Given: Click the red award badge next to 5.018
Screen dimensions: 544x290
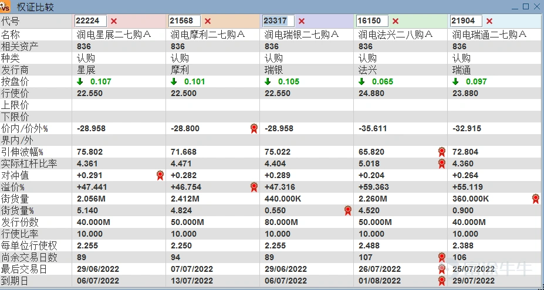Looking at the screenshot, I should coord(442,163).
